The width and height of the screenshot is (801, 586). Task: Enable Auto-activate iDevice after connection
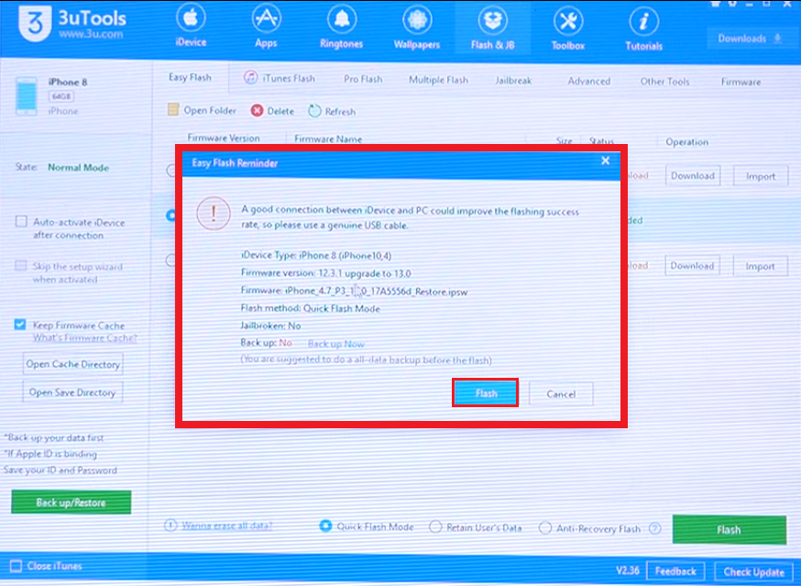(21, 221)
